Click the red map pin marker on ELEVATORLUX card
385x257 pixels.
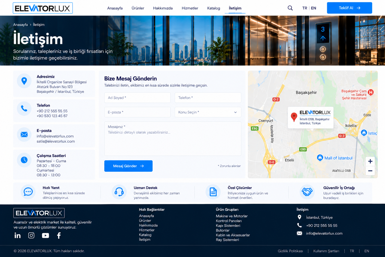(x=294, y=117)
